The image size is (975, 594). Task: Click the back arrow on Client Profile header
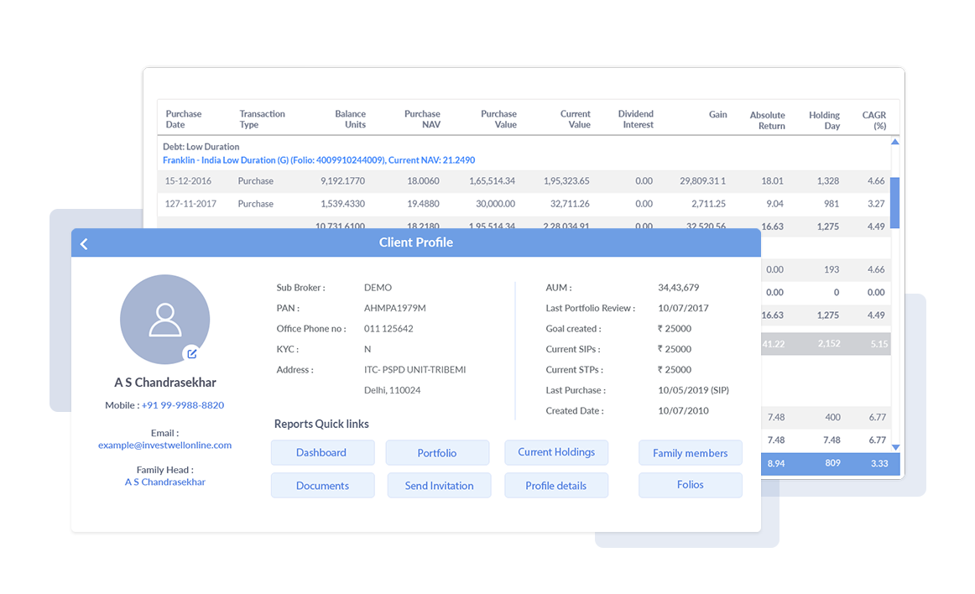click(x=84, y=243)
